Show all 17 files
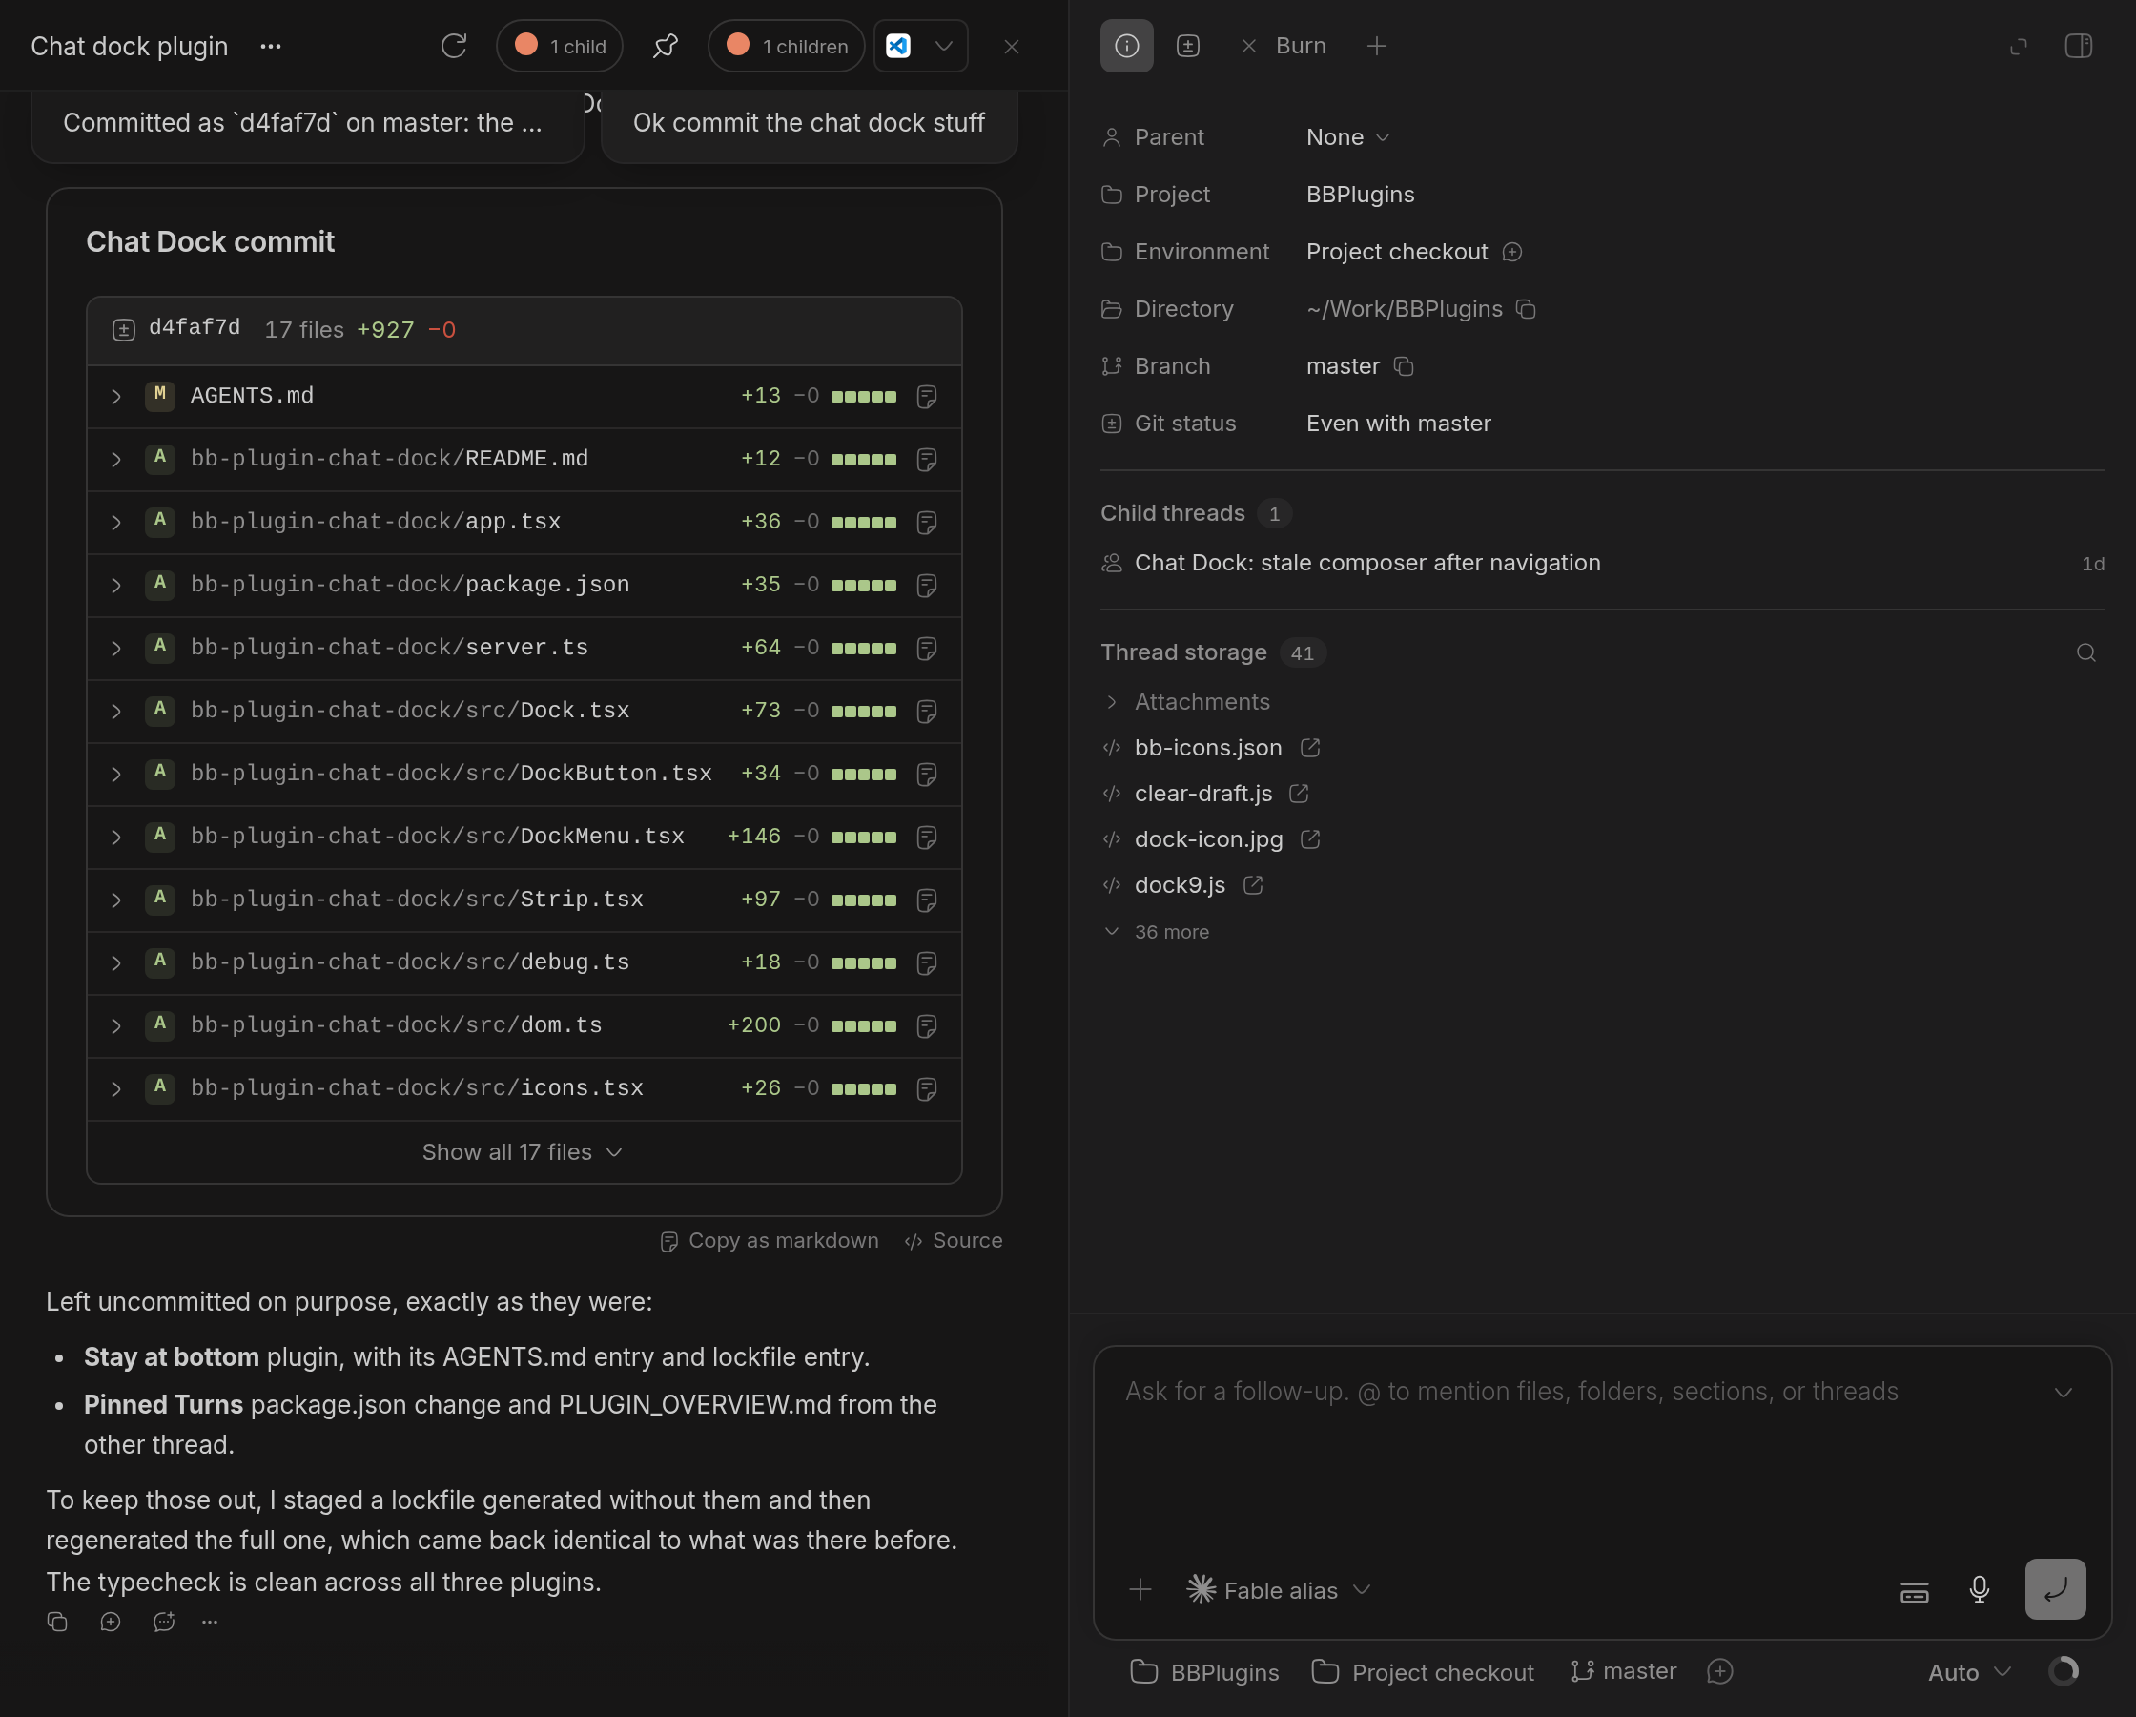2136x1717 pixels. tap(524, 1152)
